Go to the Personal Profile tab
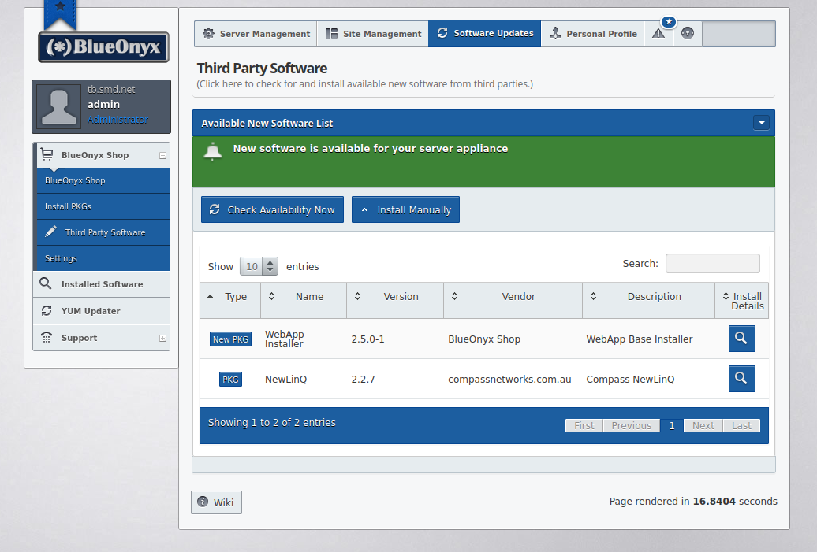The height and width of the screenshot is (552, 817). 593,34
